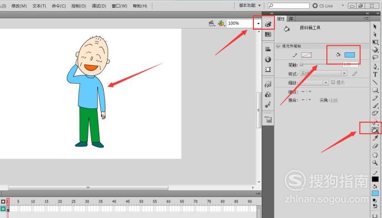Image resolution: width=382 pixels, height=218 pixels.
Task: Open the 窗口(W) menu
Action: (119, 6)
